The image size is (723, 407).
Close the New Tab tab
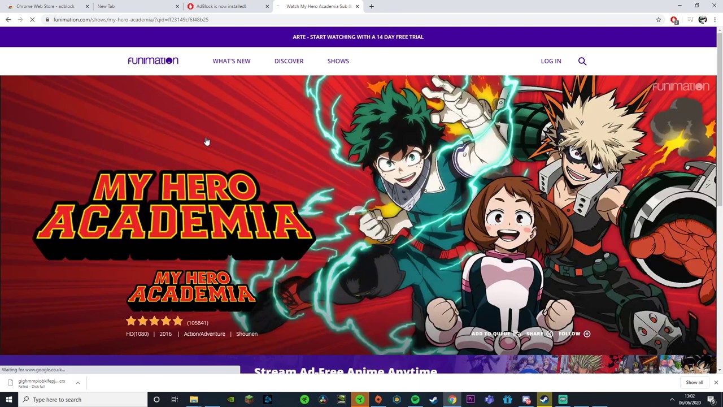[x=177, y=6]
